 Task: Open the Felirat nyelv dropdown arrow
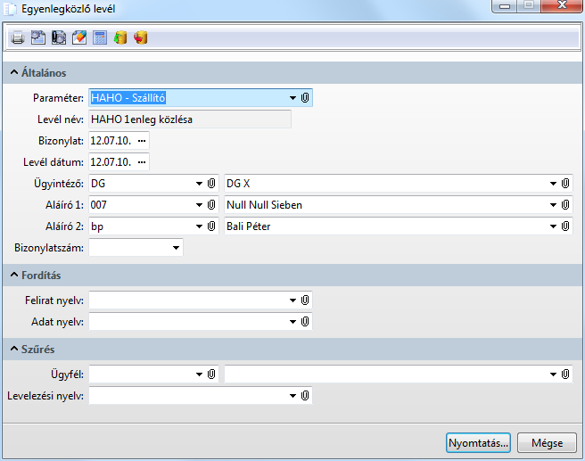point(292,300)
